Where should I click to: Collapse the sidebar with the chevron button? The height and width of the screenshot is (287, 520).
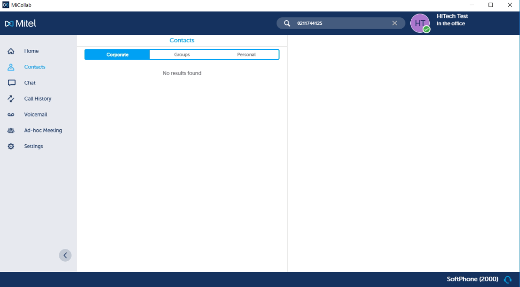pyautogui.click(x=65, y=255)
